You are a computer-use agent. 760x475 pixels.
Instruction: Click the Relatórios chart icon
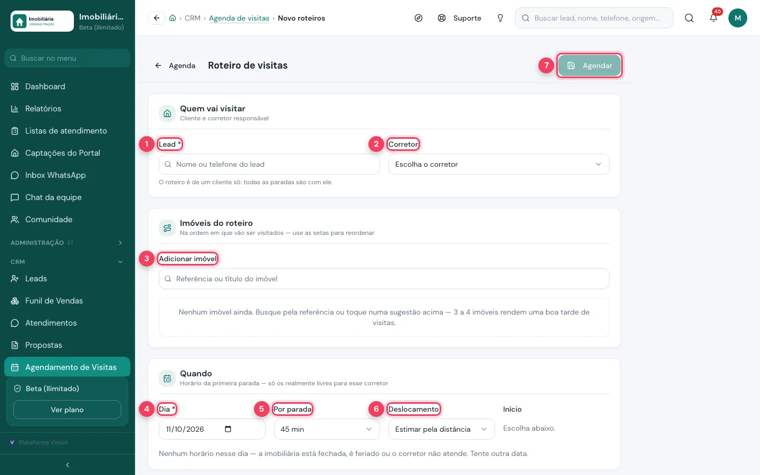tap(15, 109)
